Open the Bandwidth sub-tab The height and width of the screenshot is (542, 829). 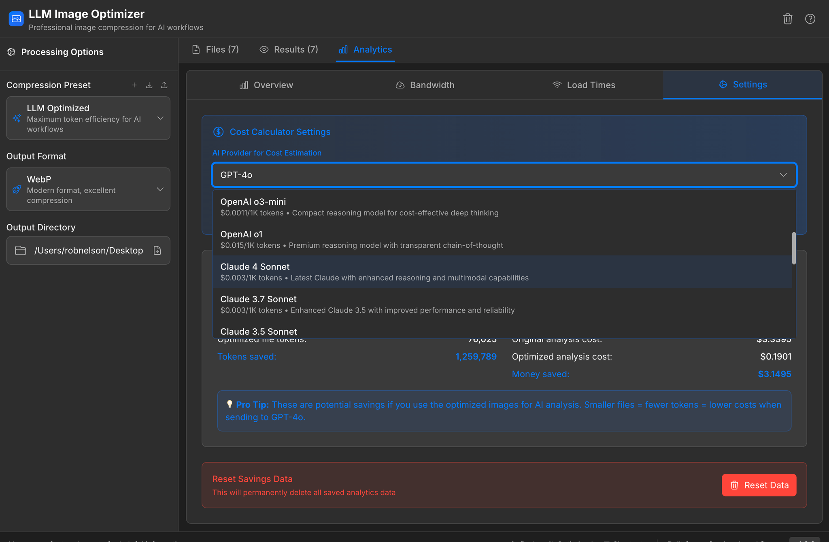click(x=425, y=85)
